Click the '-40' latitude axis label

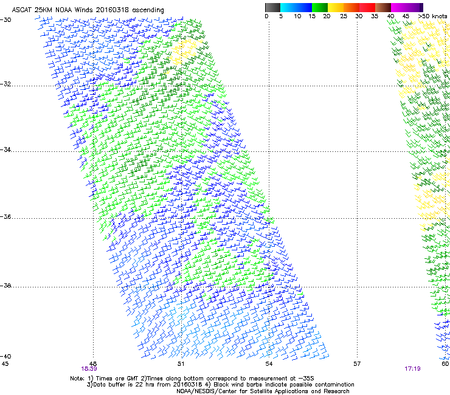[5, 356]
